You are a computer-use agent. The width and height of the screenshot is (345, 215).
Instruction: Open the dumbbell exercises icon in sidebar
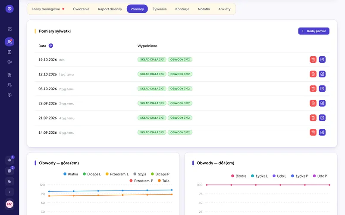(9, 62)
